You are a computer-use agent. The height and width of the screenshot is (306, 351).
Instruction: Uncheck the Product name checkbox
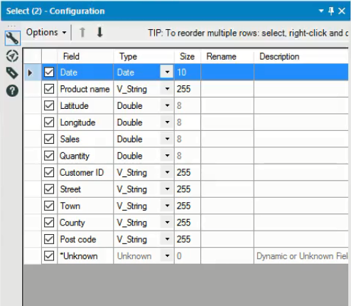49,89
